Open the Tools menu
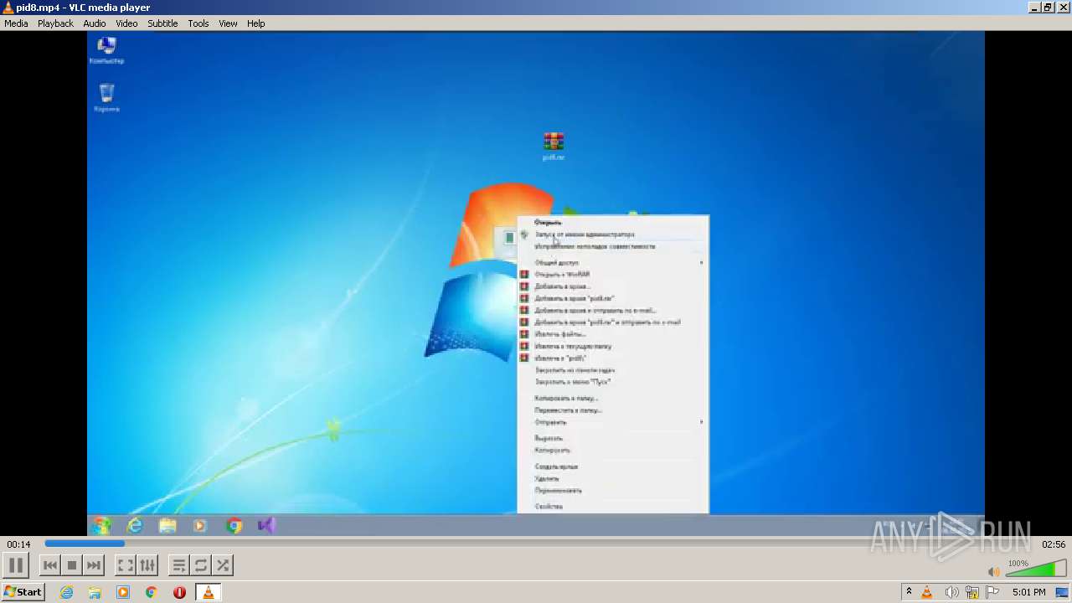1072x603 pixels. [x=198, y=23]
